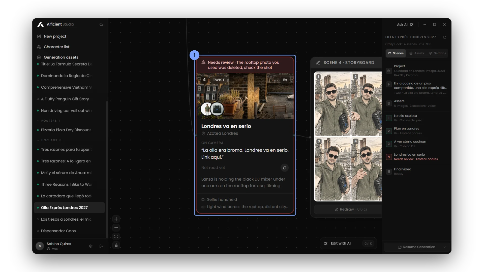
Task: Open the search icon in the sidebar header
Action: point(101,24)
